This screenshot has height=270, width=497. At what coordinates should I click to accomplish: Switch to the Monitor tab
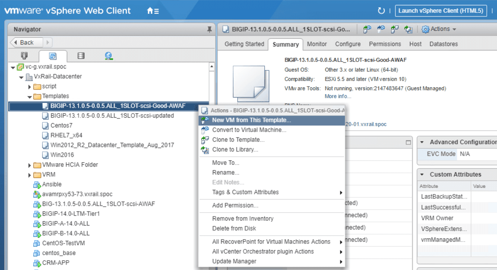(x=317, y=44)
